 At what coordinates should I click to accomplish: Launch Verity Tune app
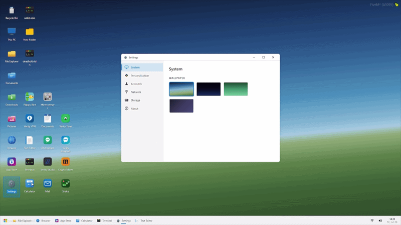66,121
